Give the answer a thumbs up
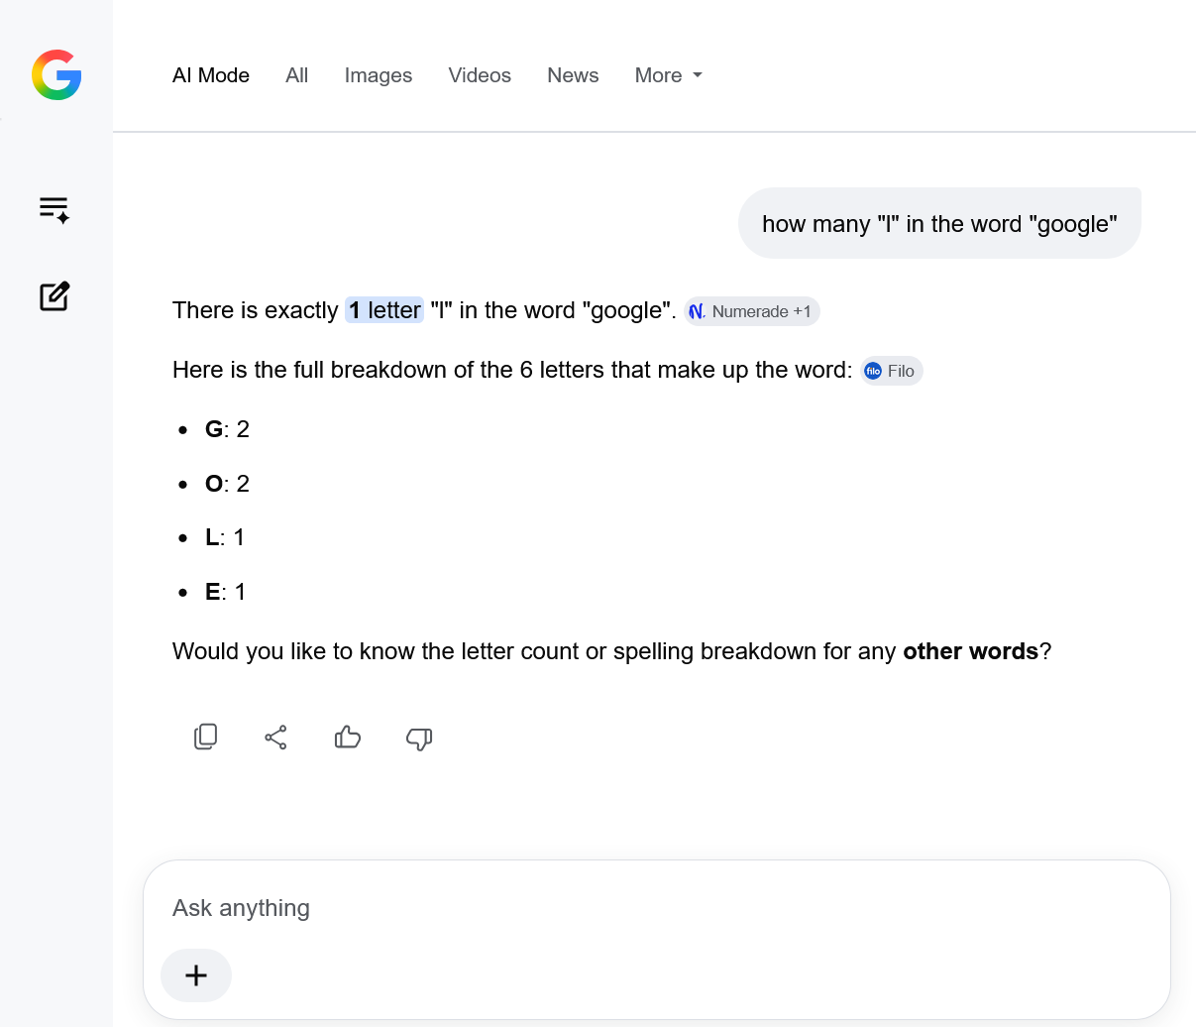This screenshot has width=1196, height=1027. pyautogui.click(x=348, y=737)
